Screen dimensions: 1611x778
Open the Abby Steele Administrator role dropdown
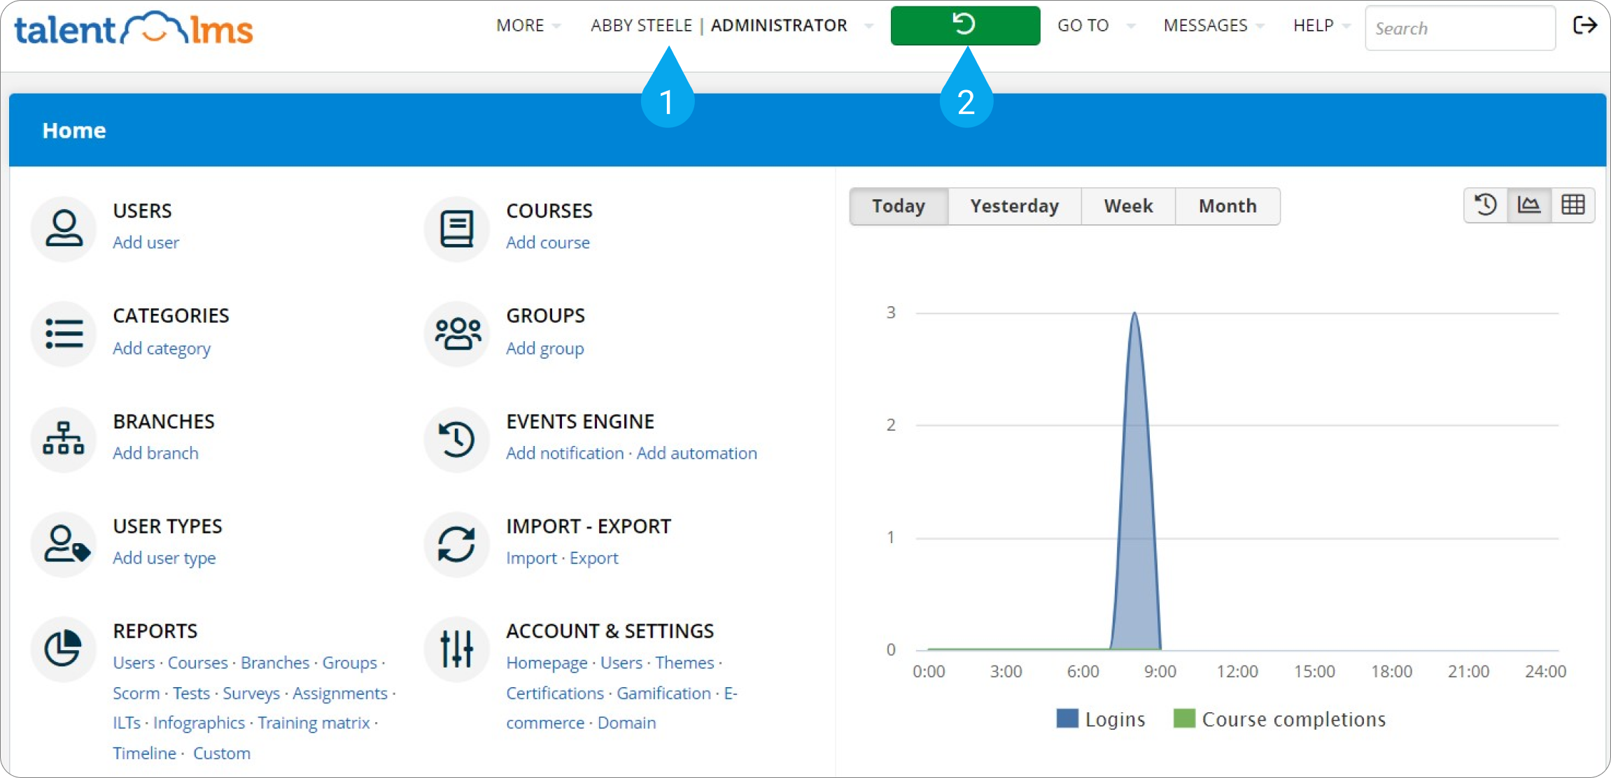pos(732,26)
